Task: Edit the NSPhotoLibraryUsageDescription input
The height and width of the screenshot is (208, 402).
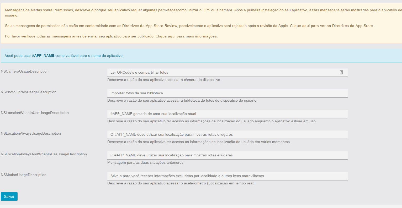Action: click(x=228, y=93)
